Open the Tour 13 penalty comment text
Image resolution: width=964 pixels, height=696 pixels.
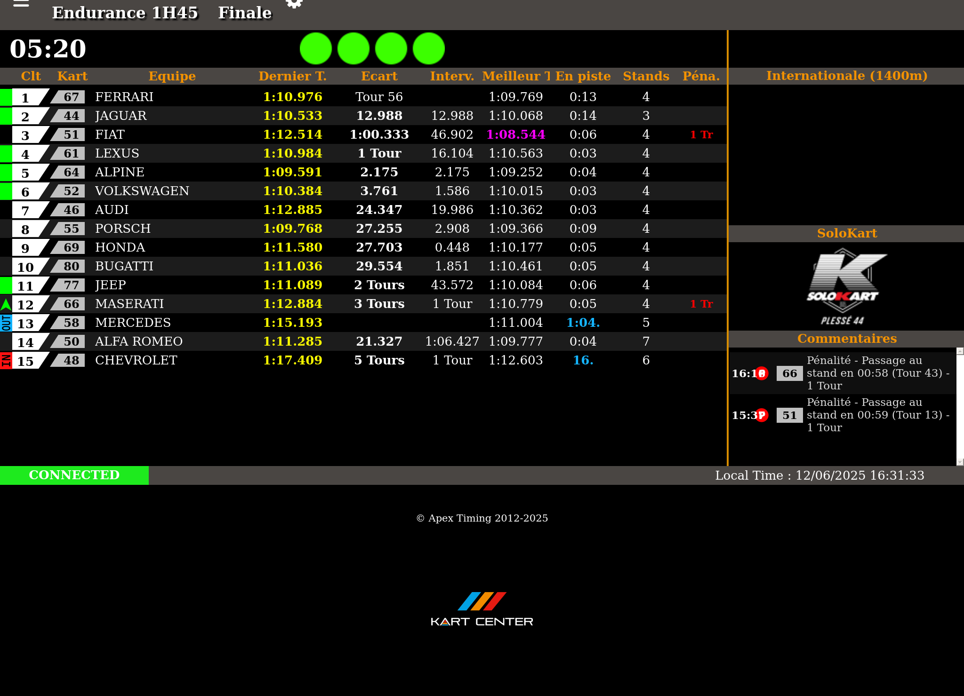878,415
